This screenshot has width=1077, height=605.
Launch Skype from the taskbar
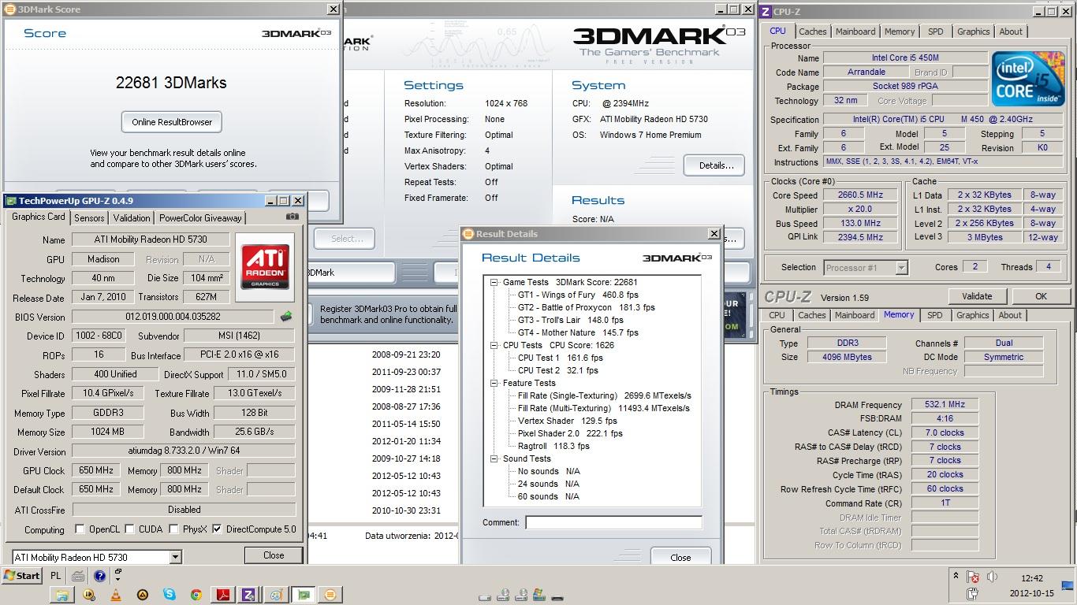coord(170,595)
